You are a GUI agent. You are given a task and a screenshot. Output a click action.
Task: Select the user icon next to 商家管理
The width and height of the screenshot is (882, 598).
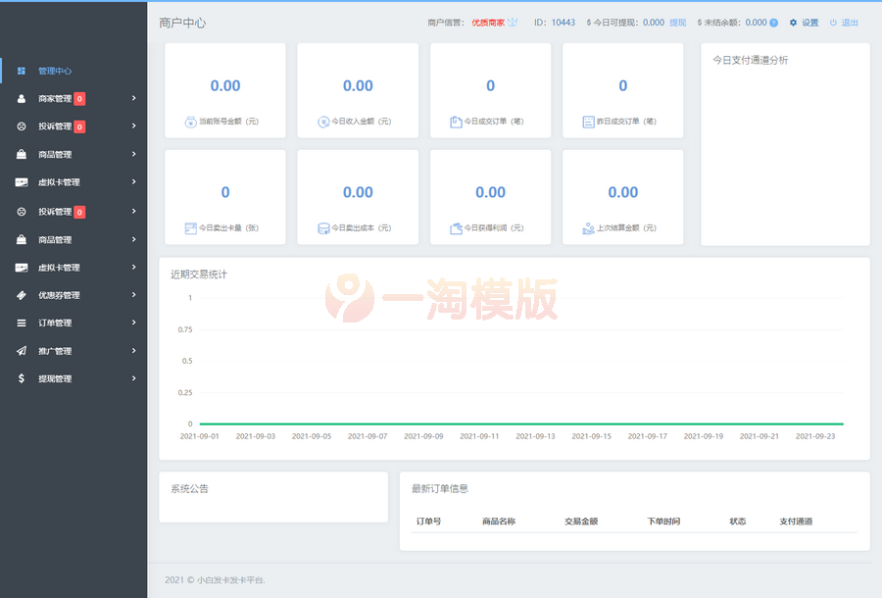click(x=22, y=98)
